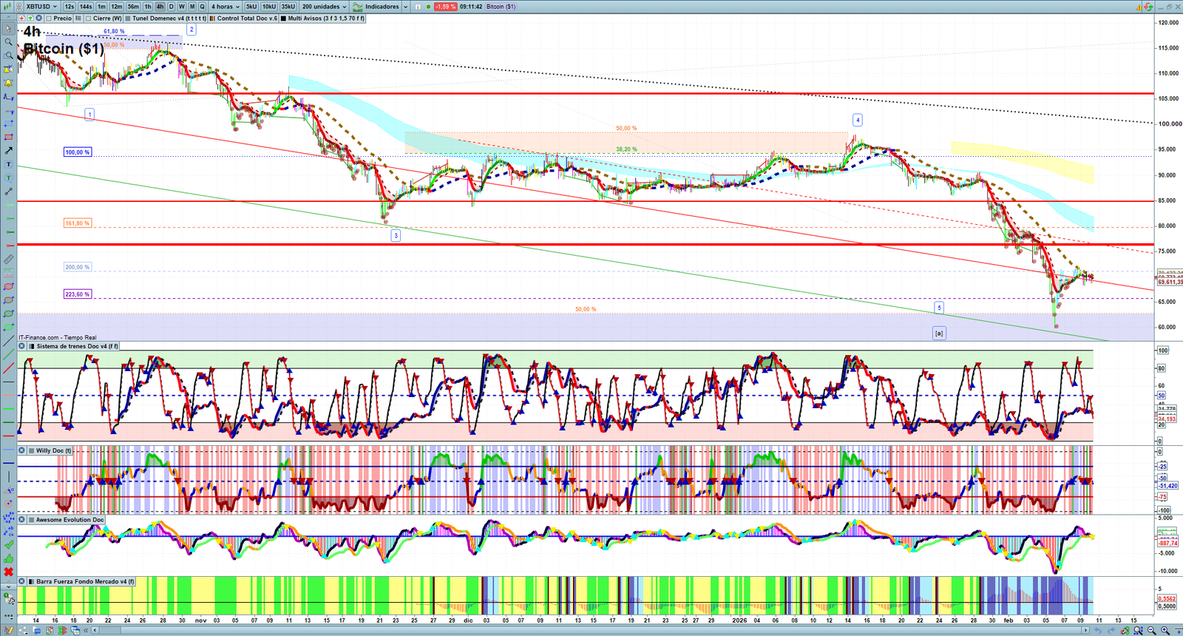Close the Willy Doc indicator panel
1183x636 pixels.
[22, 450]
